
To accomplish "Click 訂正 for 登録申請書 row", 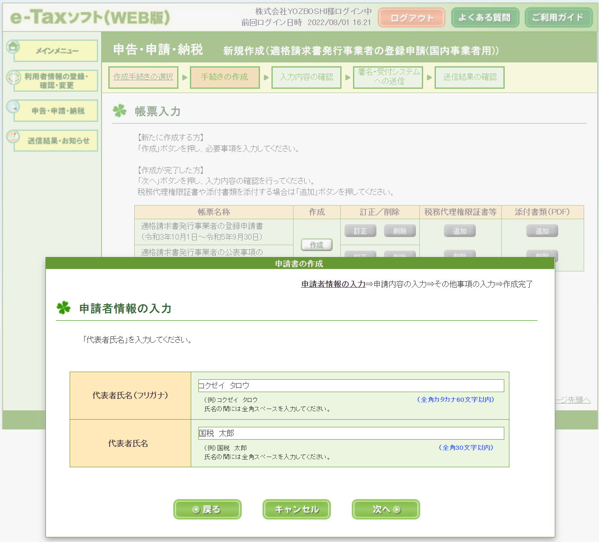I will 360,231.
